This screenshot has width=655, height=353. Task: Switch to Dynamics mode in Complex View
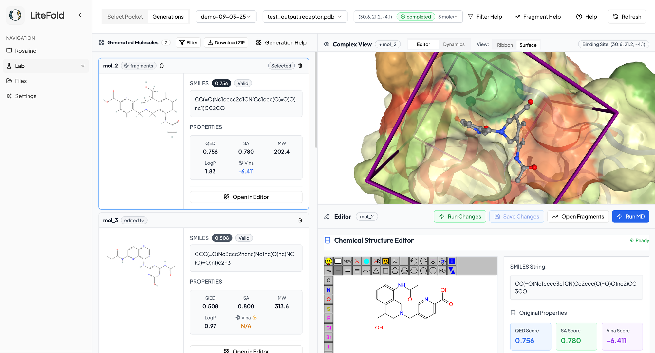(x=454, y=44)
